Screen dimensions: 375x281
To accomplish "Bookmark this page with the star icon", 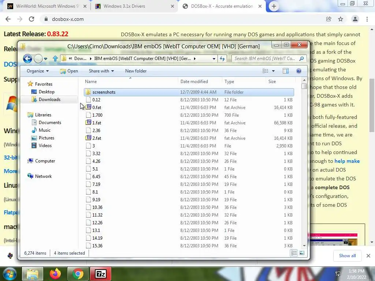I will 341,19.
